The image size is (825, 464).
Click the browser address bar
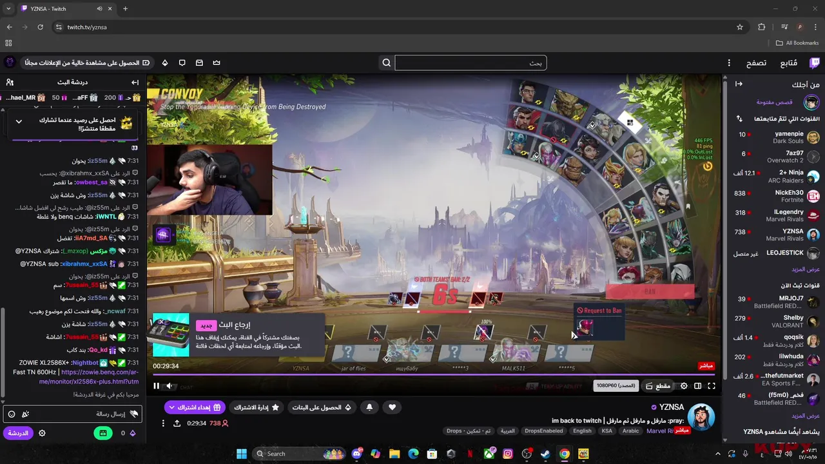pyautogui.click(x=400, y=27)
